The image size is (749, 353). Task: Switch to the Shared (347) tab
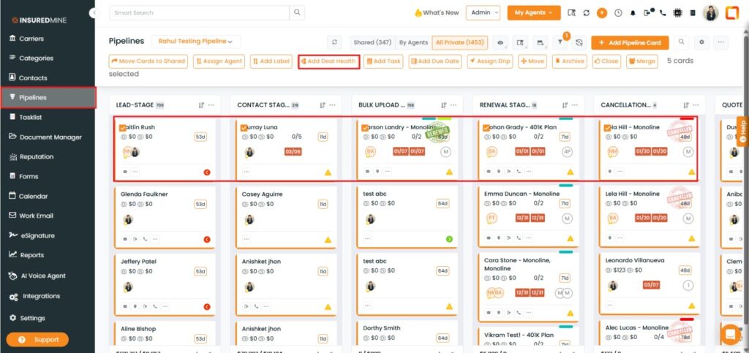(x=372, y=42)
